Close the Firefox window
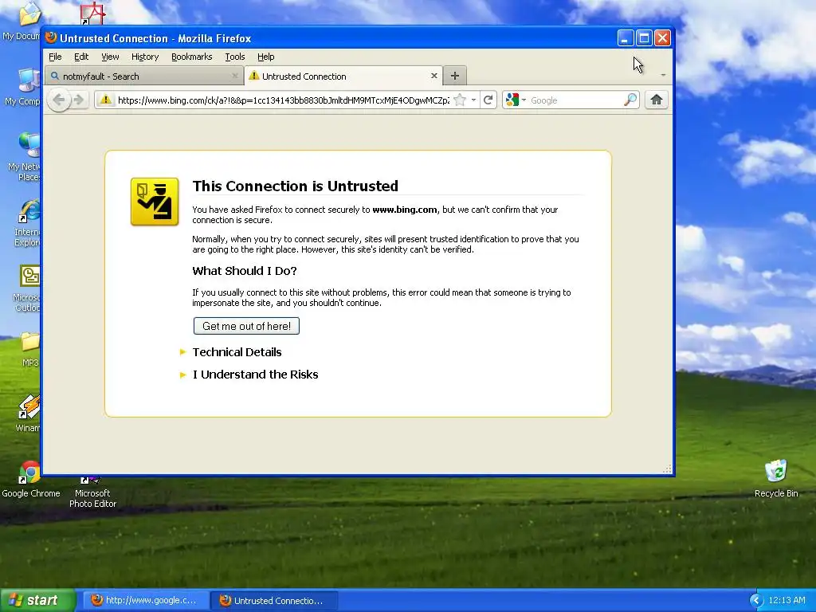Screen dimensions: 816x612 [x=662, y=38]
